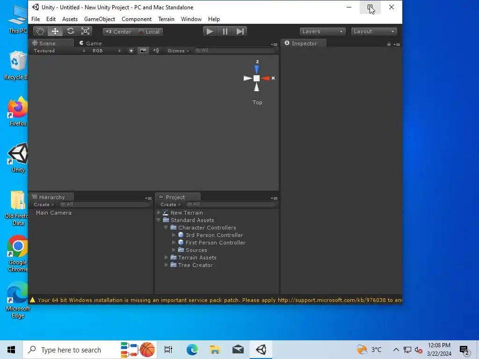
Task: Open the Gizmos dropdown
Action: click(178, 50)
